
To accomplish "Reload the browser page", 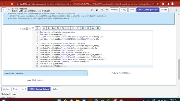I will 12,4.
